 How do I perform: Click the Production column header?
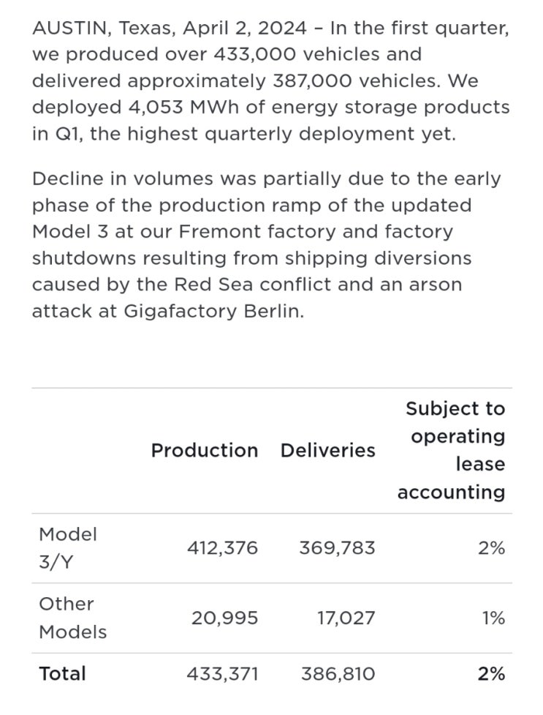204,450
